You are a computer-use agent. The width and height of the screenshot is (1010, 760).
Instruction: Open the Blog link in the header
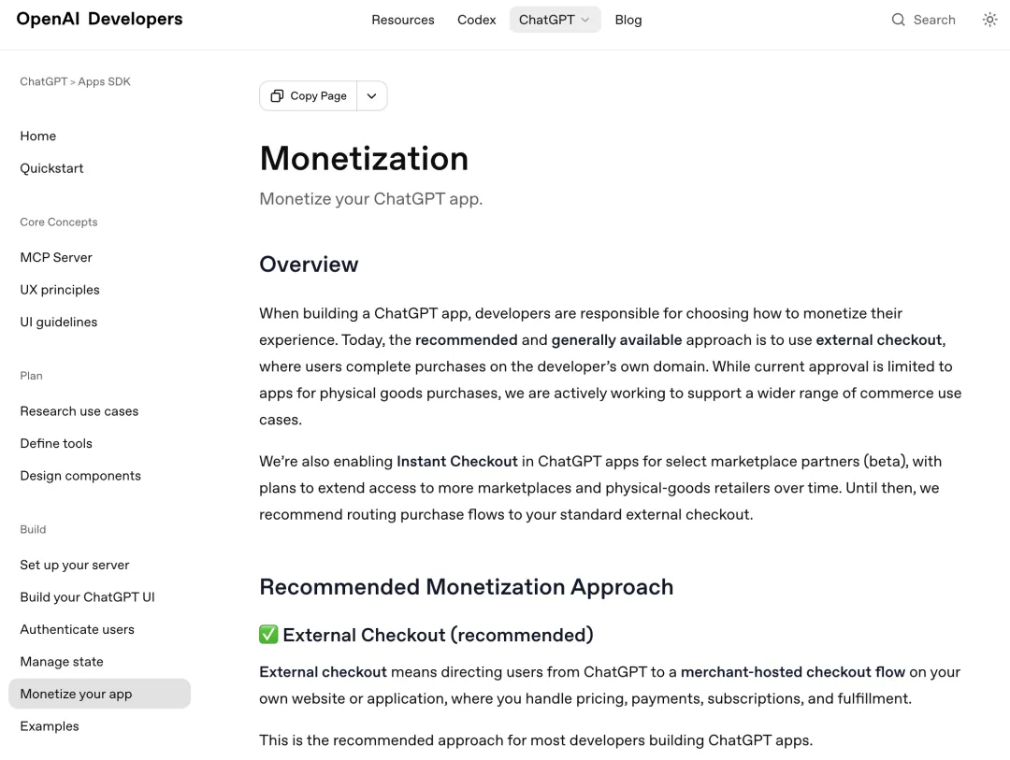pyautogui.click(x=628, y=20)
